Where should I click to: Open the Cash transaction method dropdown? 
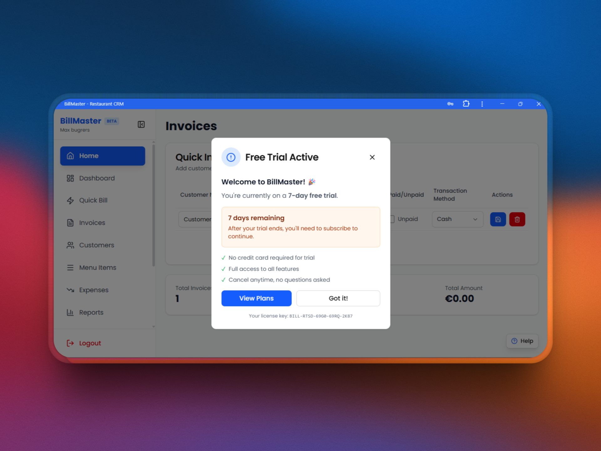coord(457,219)
